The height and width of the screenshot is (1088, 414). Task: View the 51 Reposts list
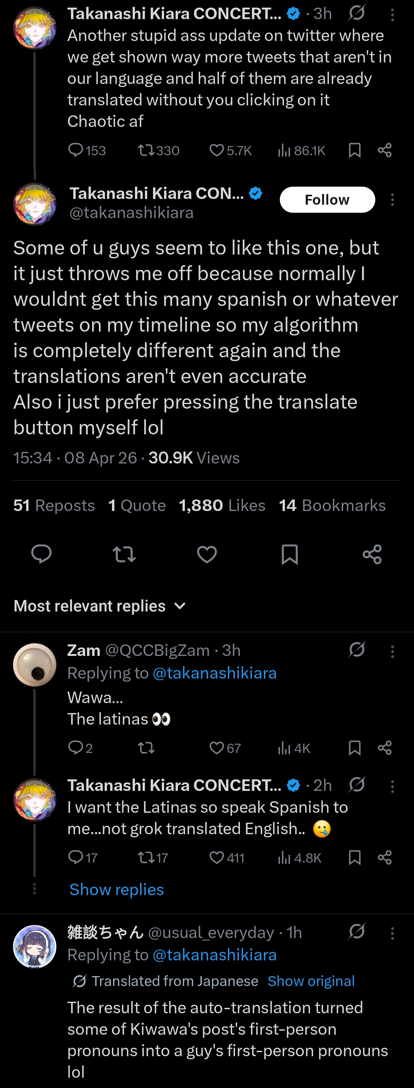pyautogui.click(x=54, y=506)
